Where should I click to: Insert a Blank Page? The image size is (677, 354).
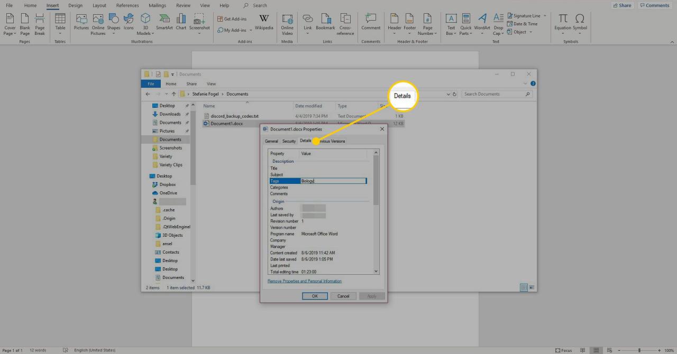pyautogui.click(x=25, y=25)
